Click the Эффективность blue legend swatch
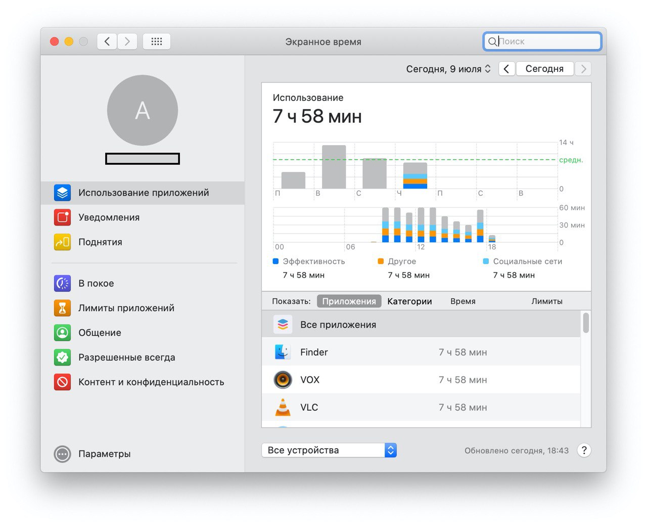Viewport: 647px width, 526px height. click(275, 261)
